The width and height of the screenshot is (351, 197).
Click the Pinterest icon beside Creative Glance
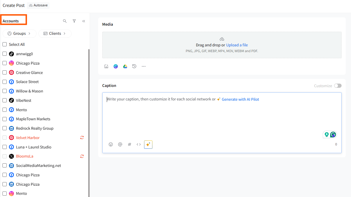coord(11,73)
